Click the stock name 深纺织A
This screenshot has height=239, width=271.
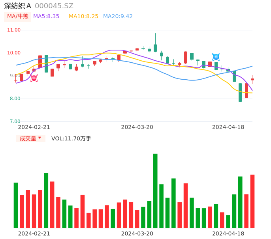(17, 6)
